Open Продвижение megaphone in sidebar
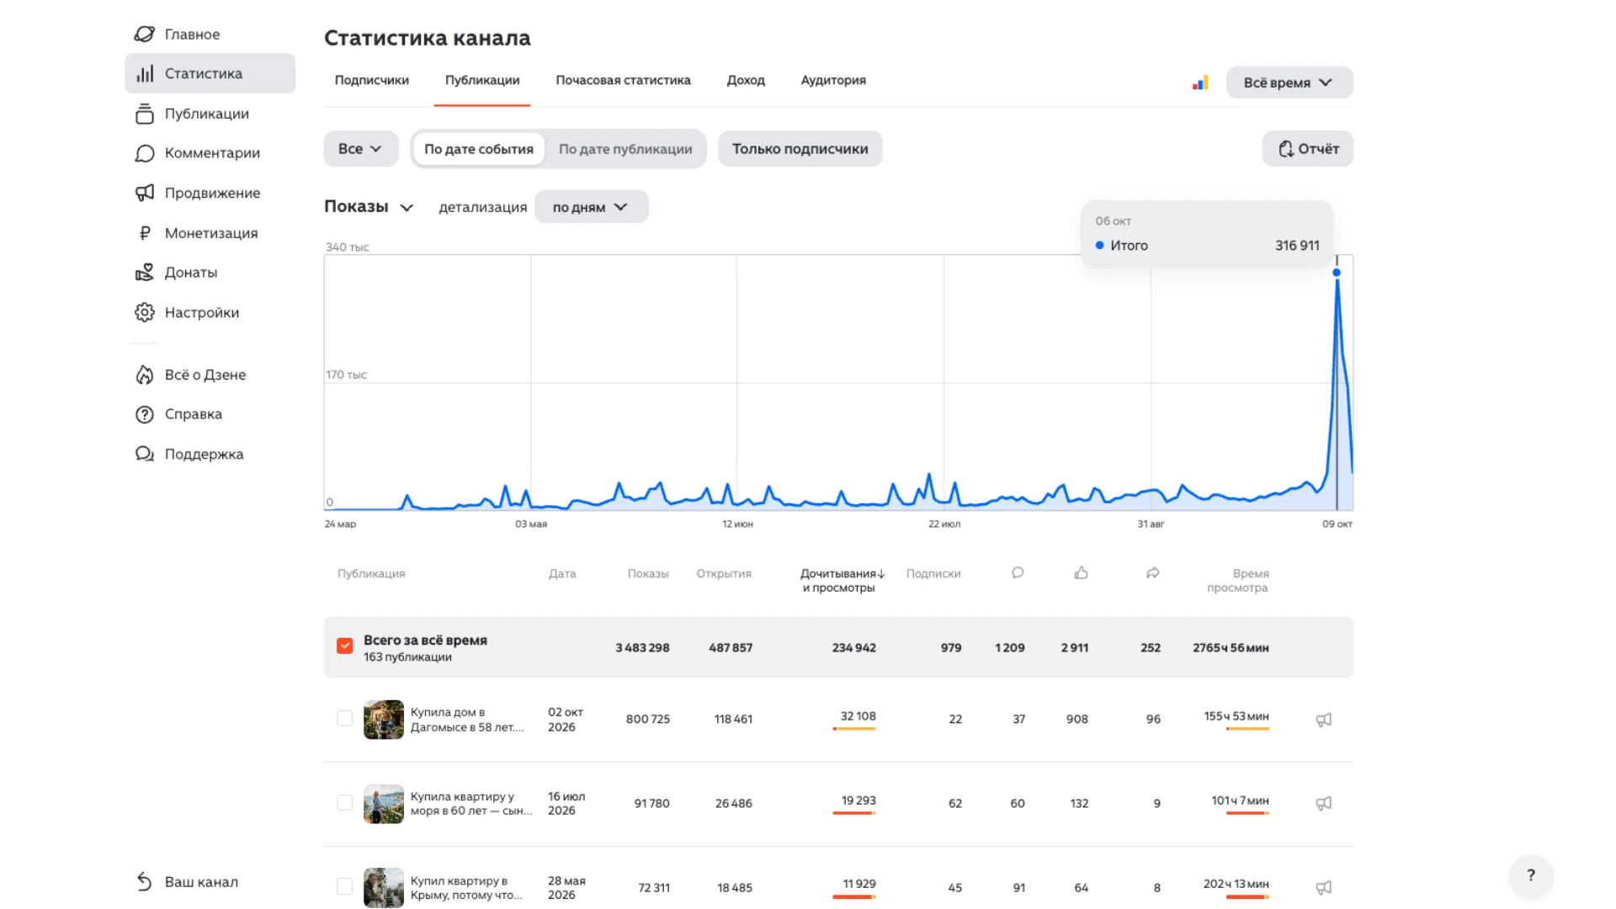 145,193
